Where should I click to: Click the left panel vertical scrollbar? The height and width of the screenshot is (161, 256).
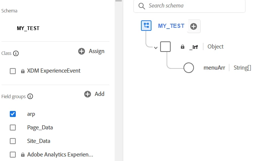point(118,75)
